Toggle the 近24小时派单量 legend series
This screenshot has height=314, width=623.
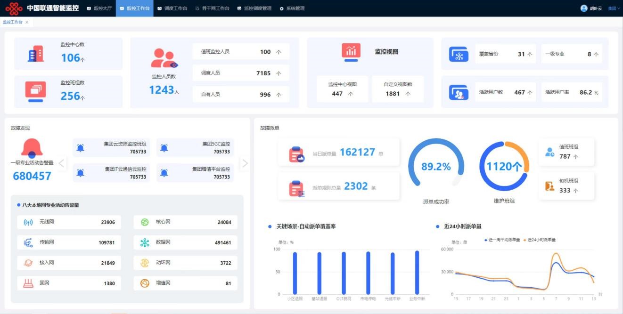(540, 240)
